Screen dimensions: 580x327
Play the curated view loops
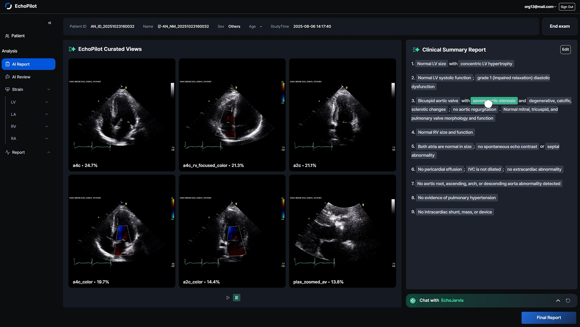tap(228, 298)
